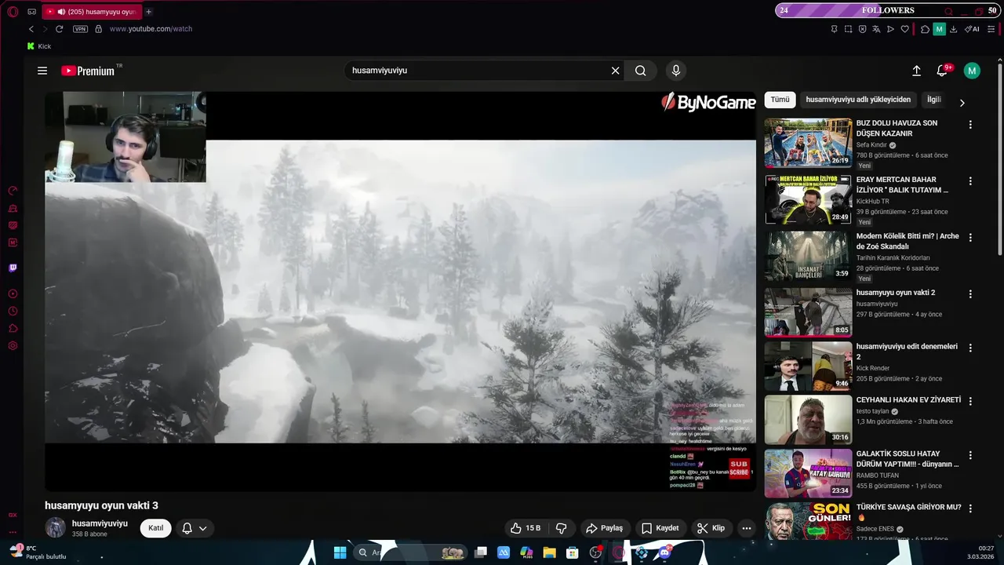Screen dimensions: 1004x565
Task: Select the İlgili filter chip
Action: point(933,100)
